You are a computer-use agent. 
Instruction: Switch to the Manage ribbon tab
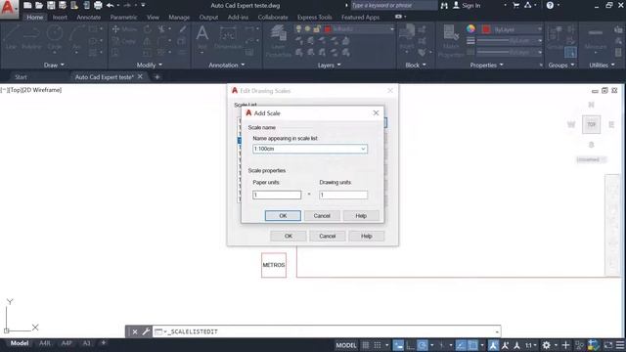coord(179,18)
